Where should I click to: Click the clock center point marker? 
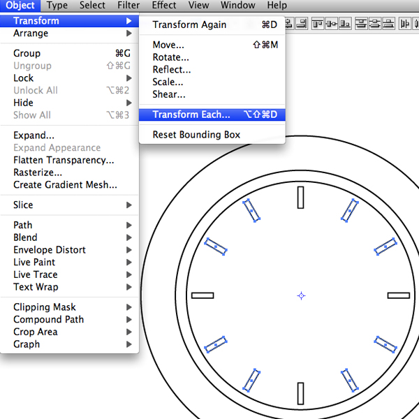(x=302, y=296)
